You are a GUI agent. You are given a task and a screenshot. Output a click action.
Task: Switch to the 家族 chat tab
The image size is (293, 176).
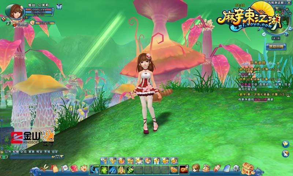pyautogui.click(x=31, y=152)
